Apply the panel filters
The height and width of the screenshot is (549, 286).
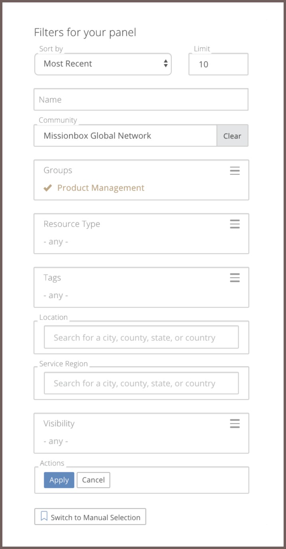(59, 480)
